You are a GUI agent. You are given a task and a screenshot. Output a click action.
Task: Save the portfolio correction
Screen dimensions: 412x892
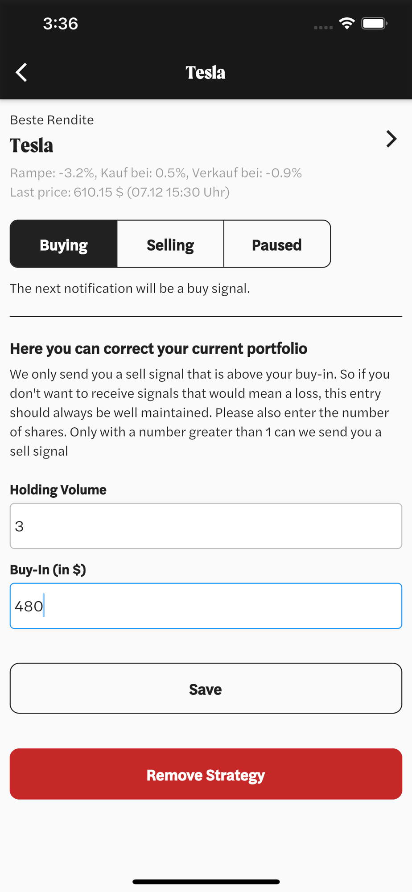(x=206, y=688)
